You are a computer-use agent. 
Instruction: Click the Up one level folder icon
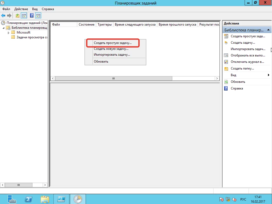[18, 16]
